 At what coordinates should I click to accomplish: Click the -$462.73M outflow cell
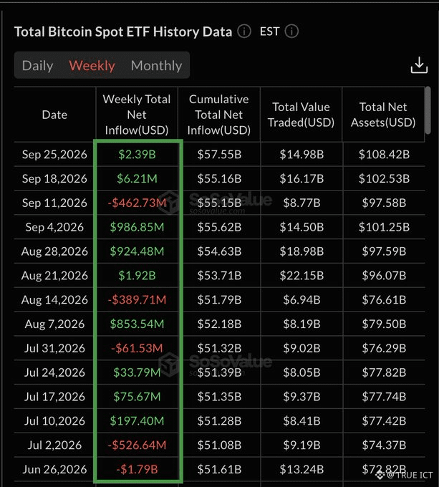click(137, 203)
